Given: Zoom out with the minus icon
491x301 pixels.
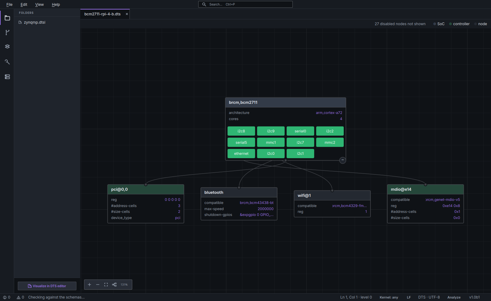Looking at the screenshot, I should [x=98, y=285].
